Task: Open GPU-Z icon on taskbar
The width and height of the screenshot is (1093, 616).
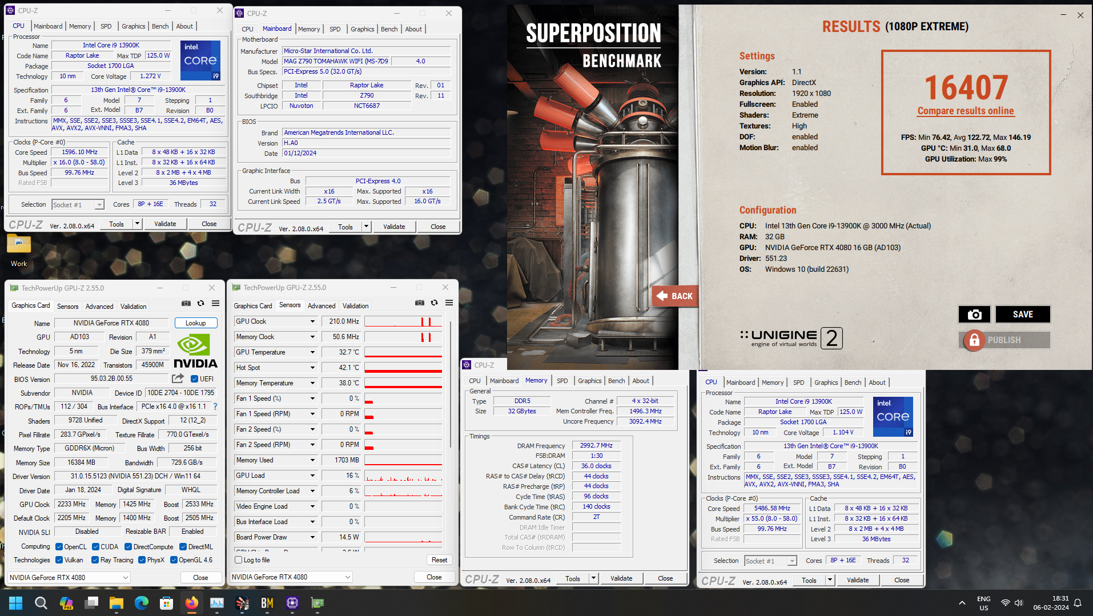Action: point(318,603)
